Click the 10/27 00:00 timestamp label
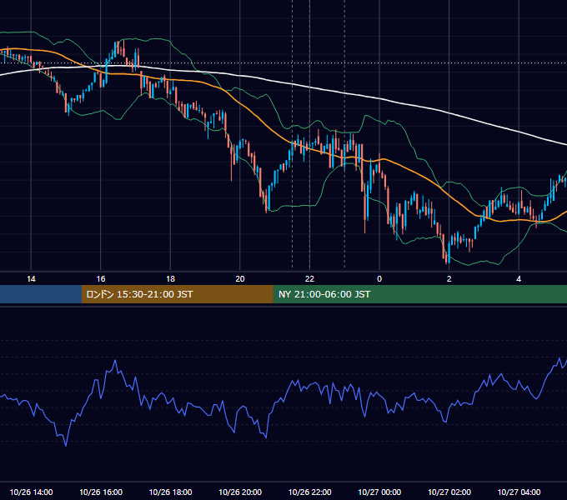 tap(379, 492)
